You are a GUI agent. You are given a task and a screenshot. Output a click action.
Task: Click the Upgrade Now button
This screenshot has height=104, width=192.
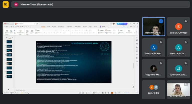tap(122, 24)
